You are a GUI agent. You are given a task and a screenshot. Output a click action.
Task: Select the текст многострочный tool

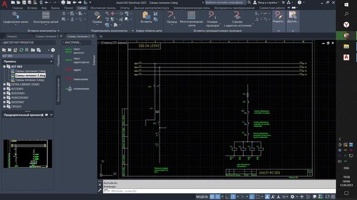click(x=75, y=51)
